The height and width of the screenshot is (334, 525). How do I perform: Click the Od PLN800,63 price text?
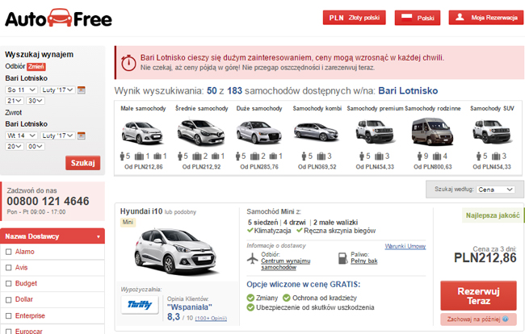433,166
